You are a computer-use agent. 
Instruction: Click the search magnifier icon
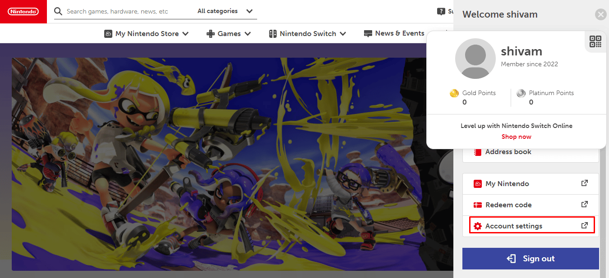point(58,11)
